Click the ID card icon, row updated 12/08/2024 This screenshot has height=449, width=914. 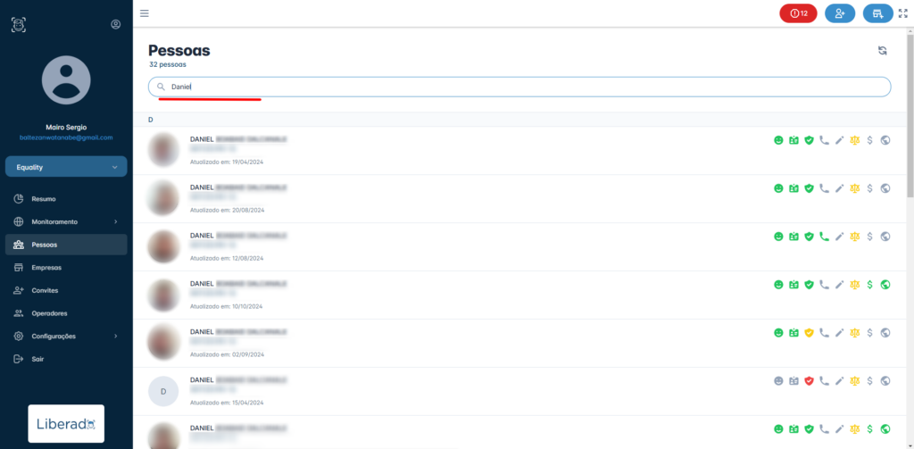tap(794, 237)
